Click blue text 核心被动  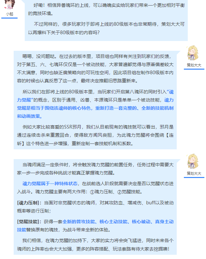tap(141, 222)
